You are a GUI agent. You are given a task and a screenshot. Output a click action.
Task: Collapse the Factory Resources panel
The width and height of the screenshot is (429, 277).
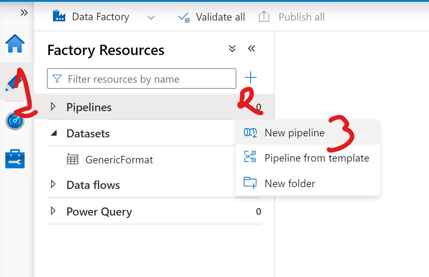[251, 49]
